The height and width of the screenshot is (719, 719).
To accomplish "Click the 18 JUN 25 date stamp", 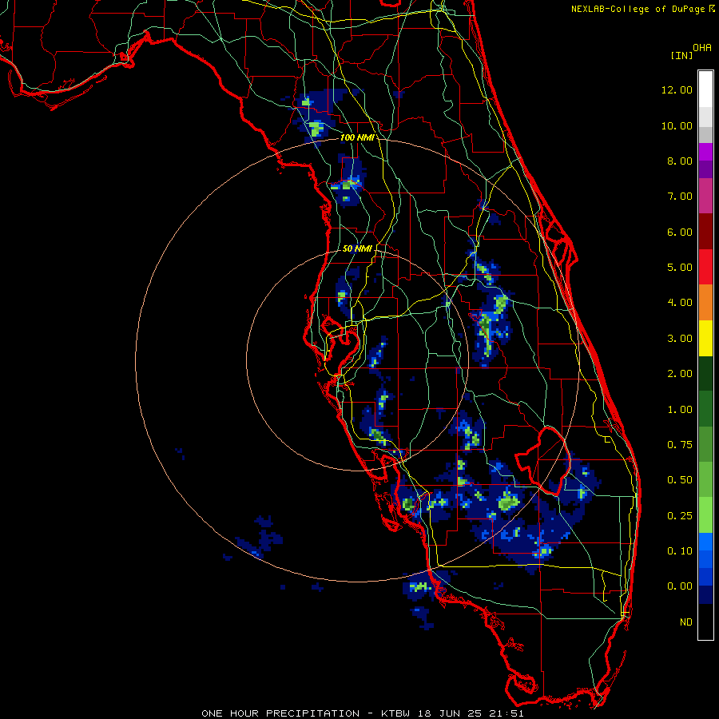I will tap(449, 713).
